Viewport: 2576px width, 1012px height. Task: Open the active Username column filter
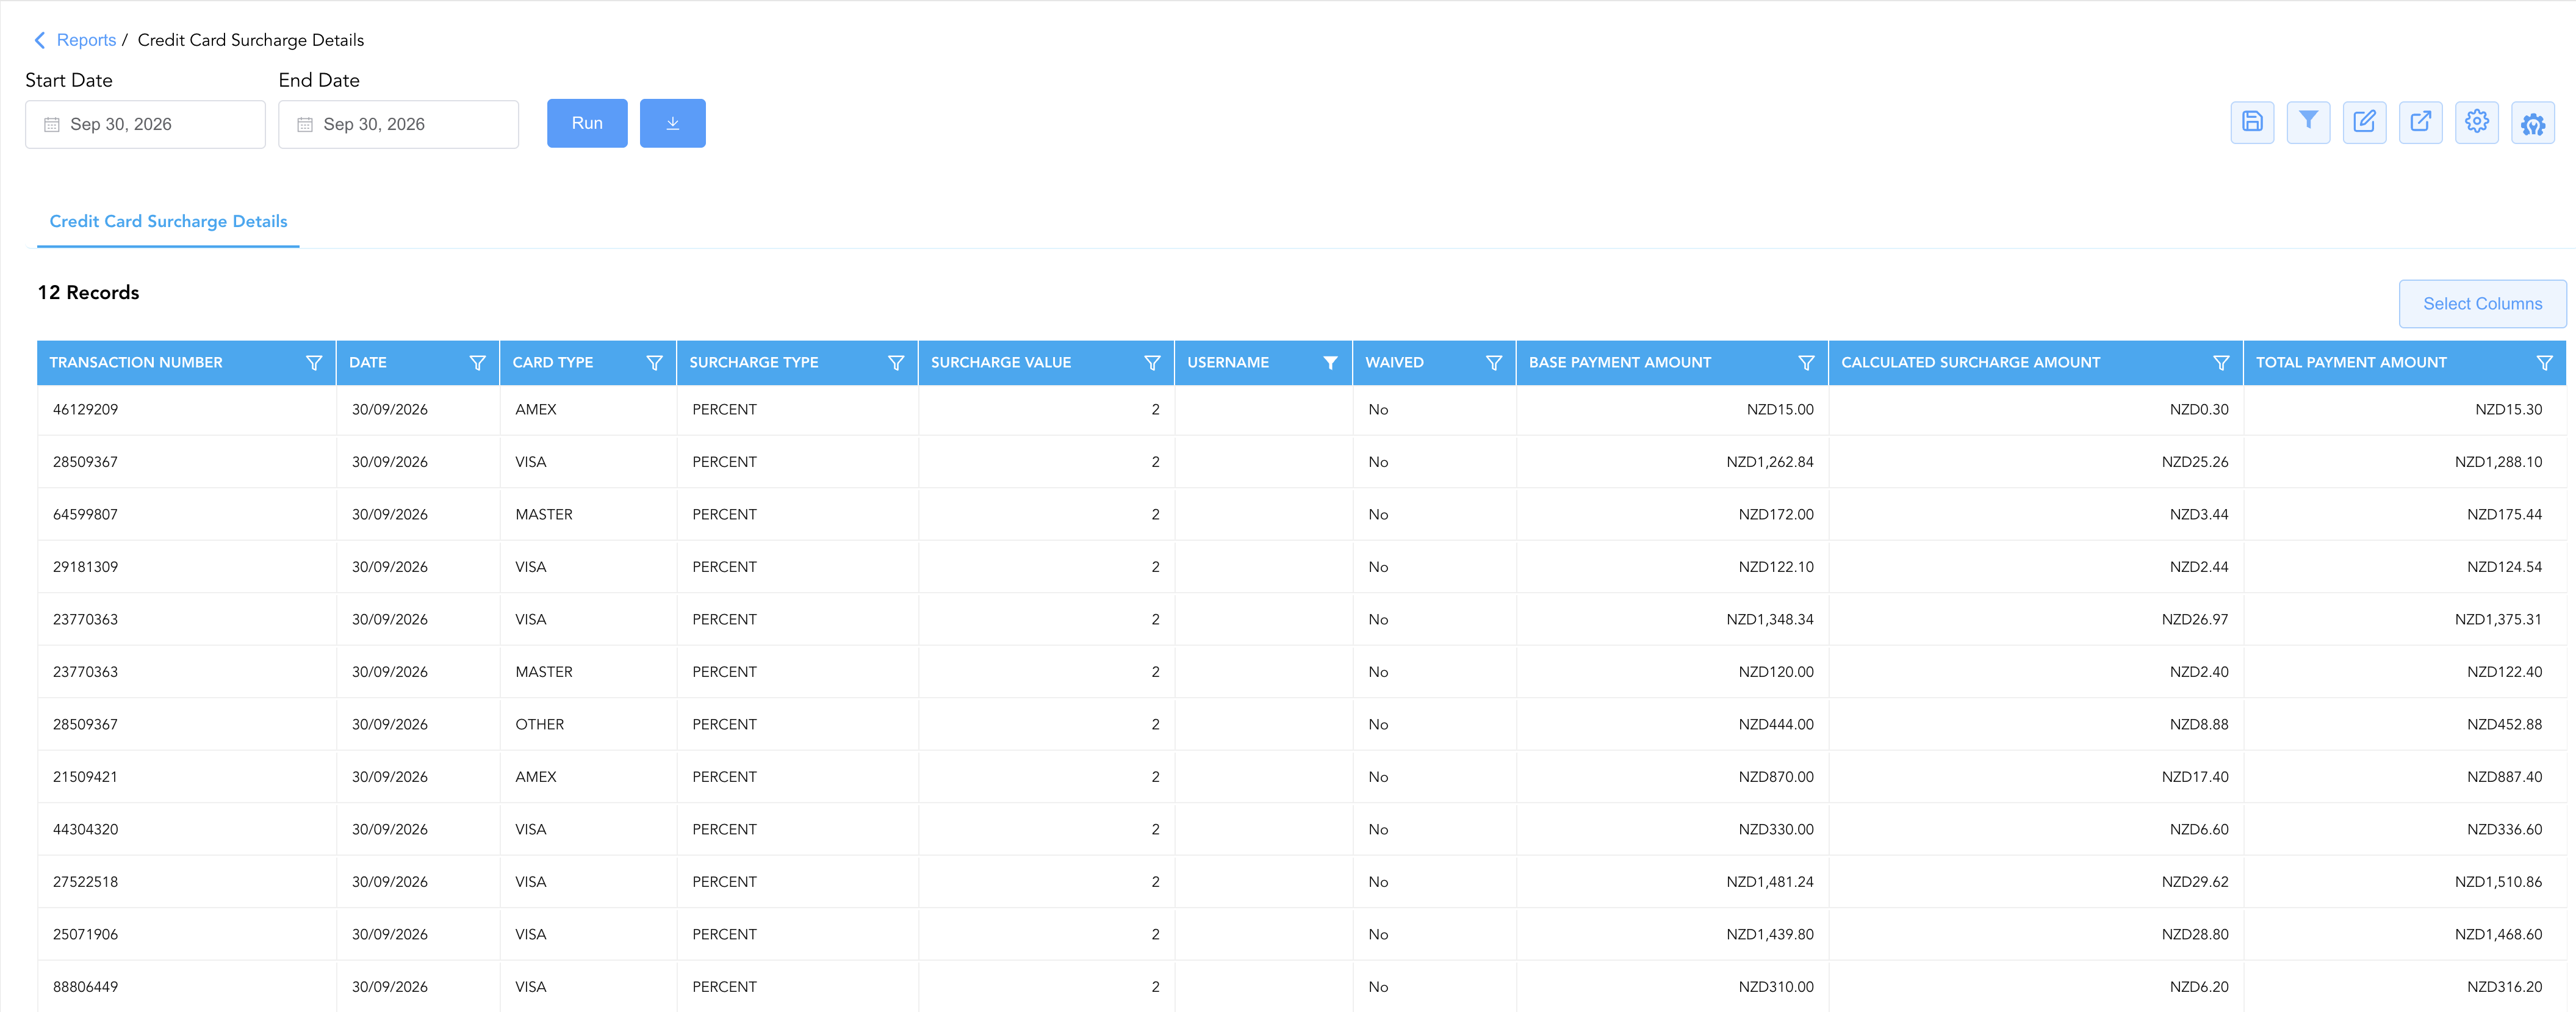(x=1330, y=363)
